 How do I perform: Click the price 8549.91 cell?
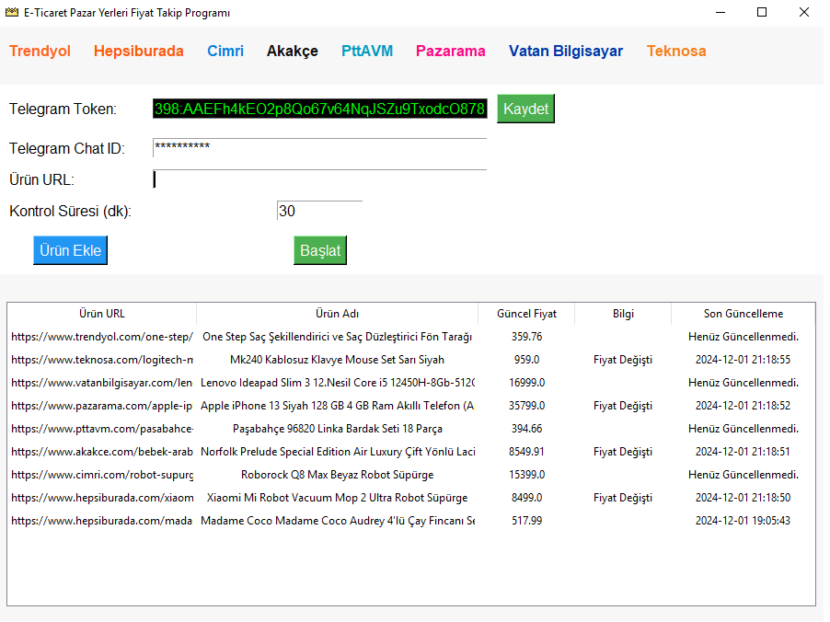click(x=526, y=452)
